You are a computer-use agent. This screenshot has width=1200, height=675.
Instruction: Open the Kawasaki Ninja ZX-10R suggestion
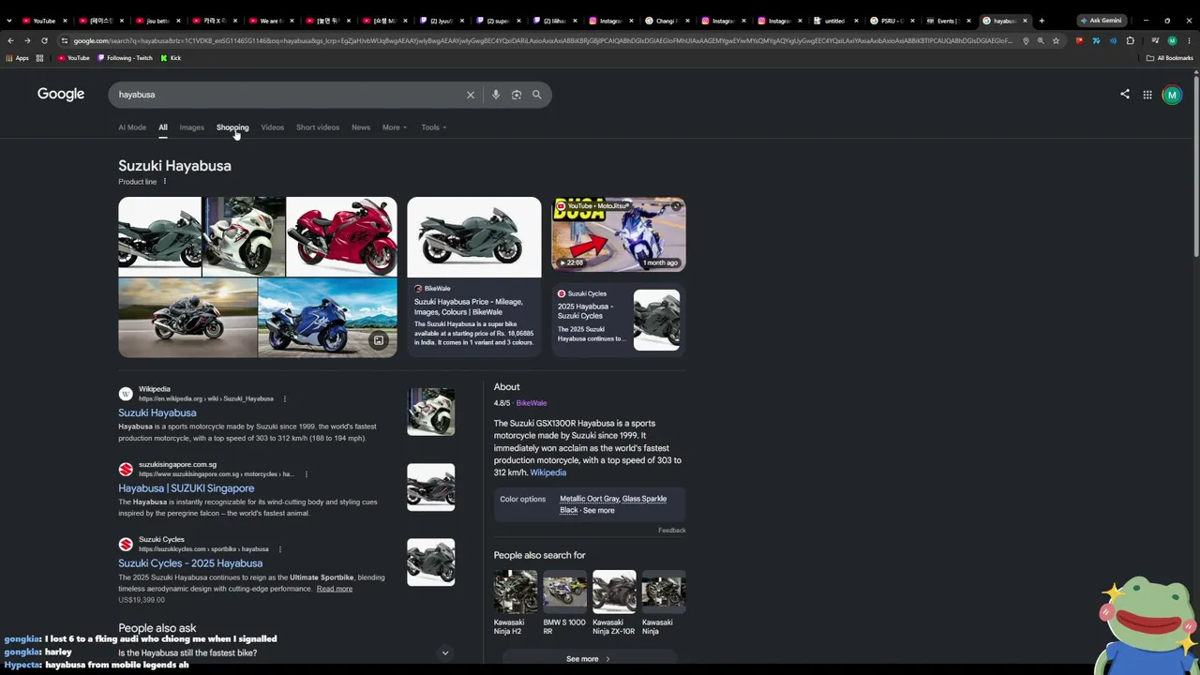(x=614, y=602)
